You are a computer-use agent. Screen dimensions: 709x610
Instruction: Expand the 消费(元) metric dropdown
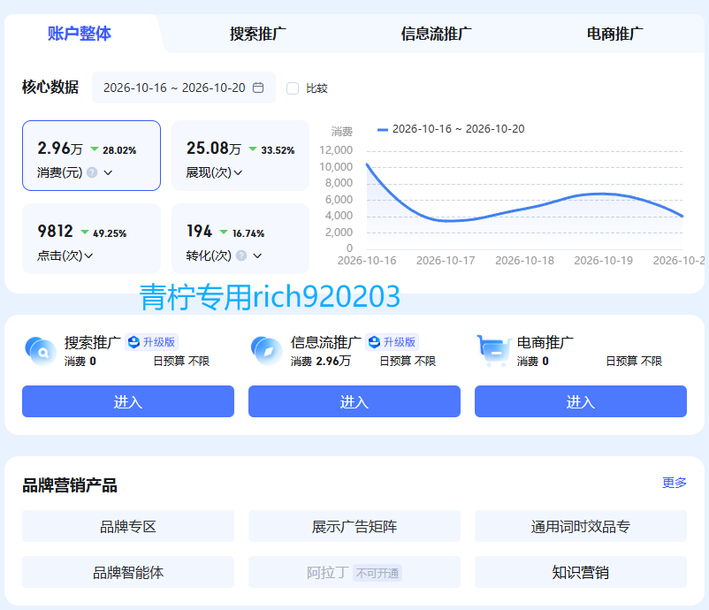click(x=108, y=172)
